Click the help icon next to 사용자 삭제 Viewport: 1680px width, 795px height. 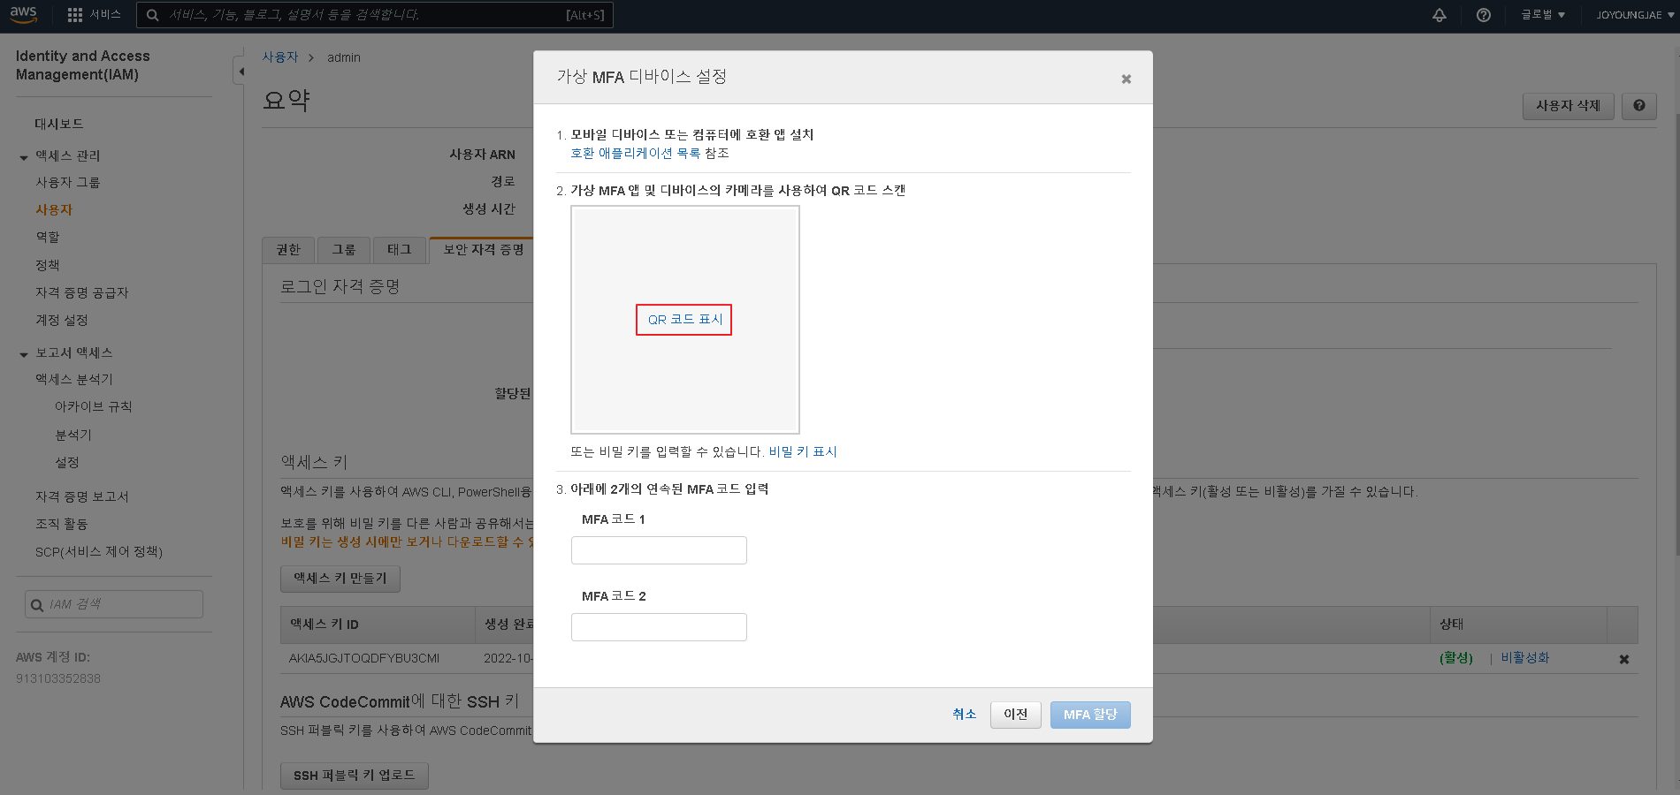point(1639,106)
